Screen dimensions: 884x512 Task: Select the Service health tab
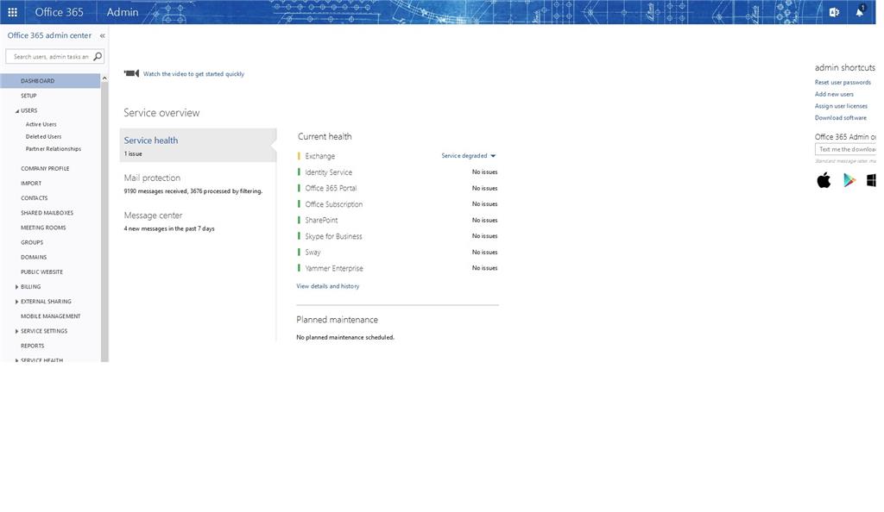click(x=198, y=145)
